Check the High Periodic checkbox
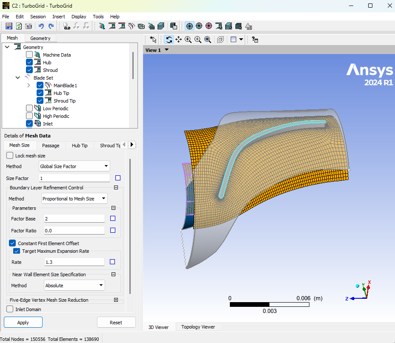This screenshot has width=395, height=343. [x=29, y=116]
